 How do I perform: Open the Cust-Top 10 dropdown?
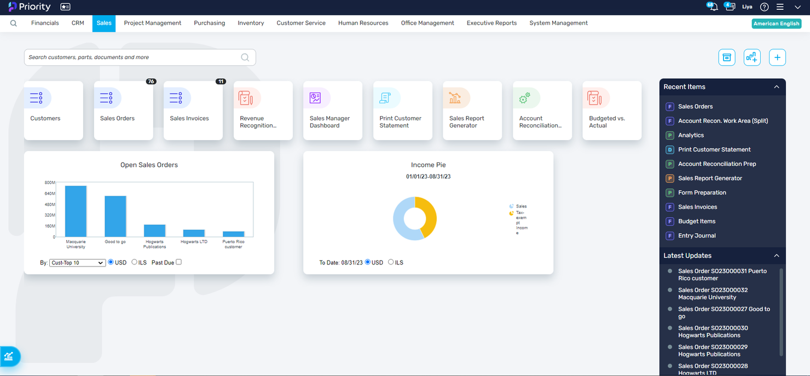pyautogui.click(x=77, y=262)
